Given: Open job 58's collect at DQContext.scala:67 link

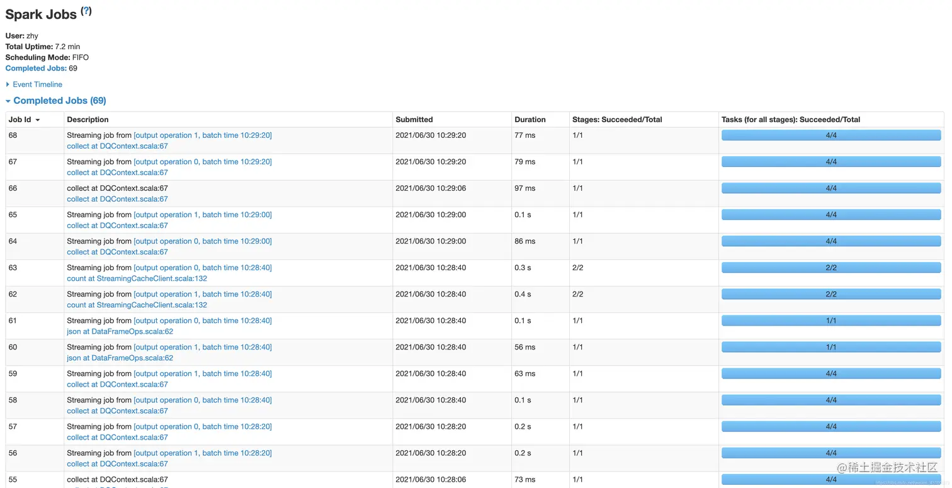Looking at the screenshot, I should [x=117, y=411].
